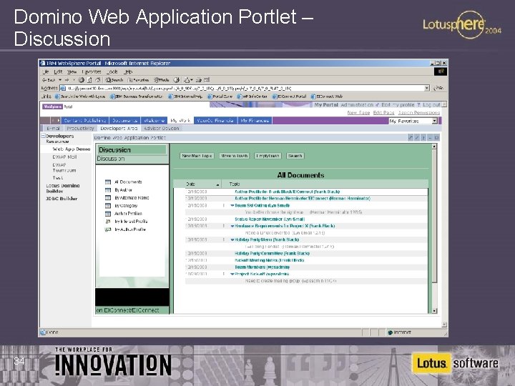Open the Favorites menu
The width and height of the screenshot is (515, 386).
coord(92,71)
